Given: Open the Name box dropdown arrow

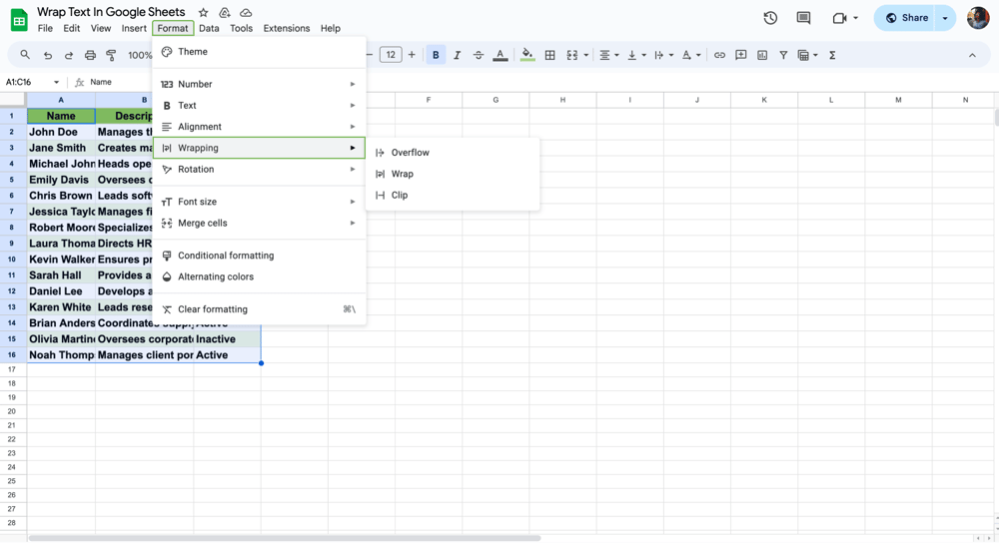Looking at the screenshot, I should tap(56, 82).
